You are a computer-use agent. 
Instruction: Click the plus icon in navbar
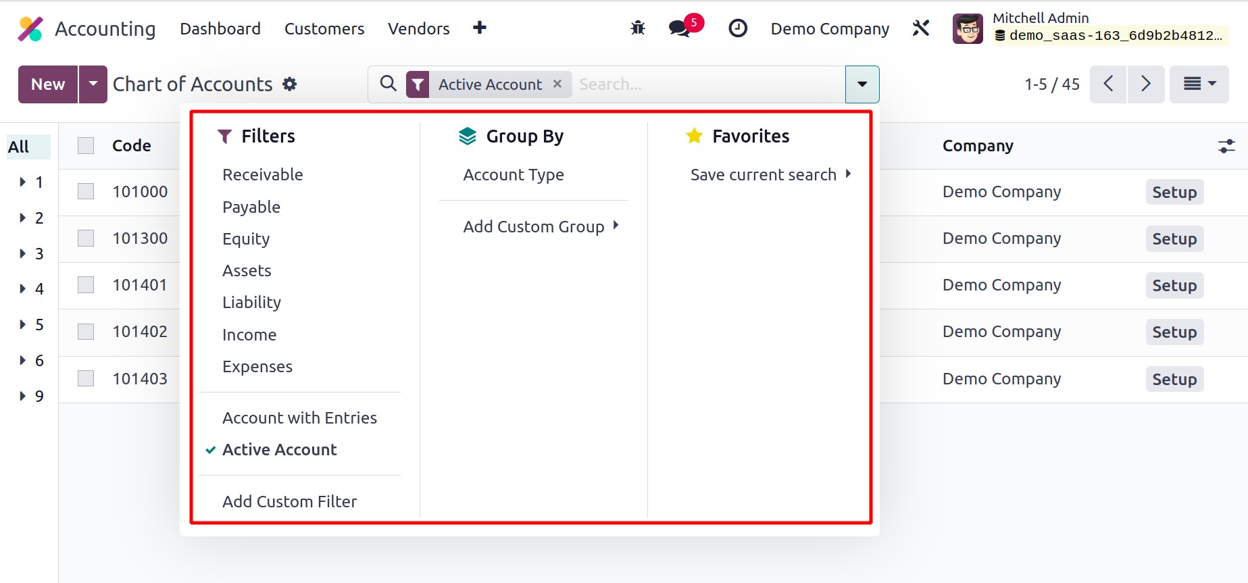pyautogui.click(x=479, y=28)
